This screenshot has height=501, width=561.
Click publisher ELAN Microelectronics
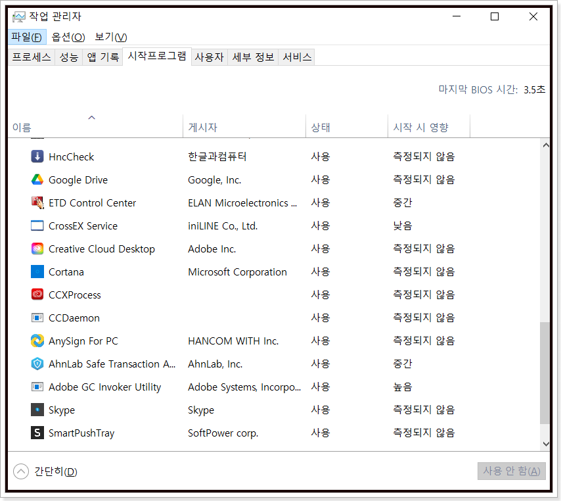click(x=242, y=203)
